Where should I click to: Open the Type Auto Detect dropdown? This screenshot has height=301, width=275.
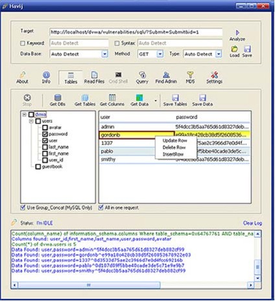click(219, 54)
